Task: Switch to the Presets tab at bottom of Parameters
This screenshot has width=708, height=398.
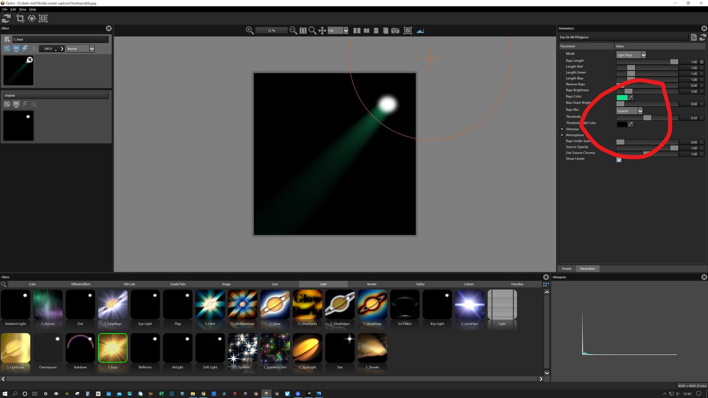Action: (x=566, y=269)
